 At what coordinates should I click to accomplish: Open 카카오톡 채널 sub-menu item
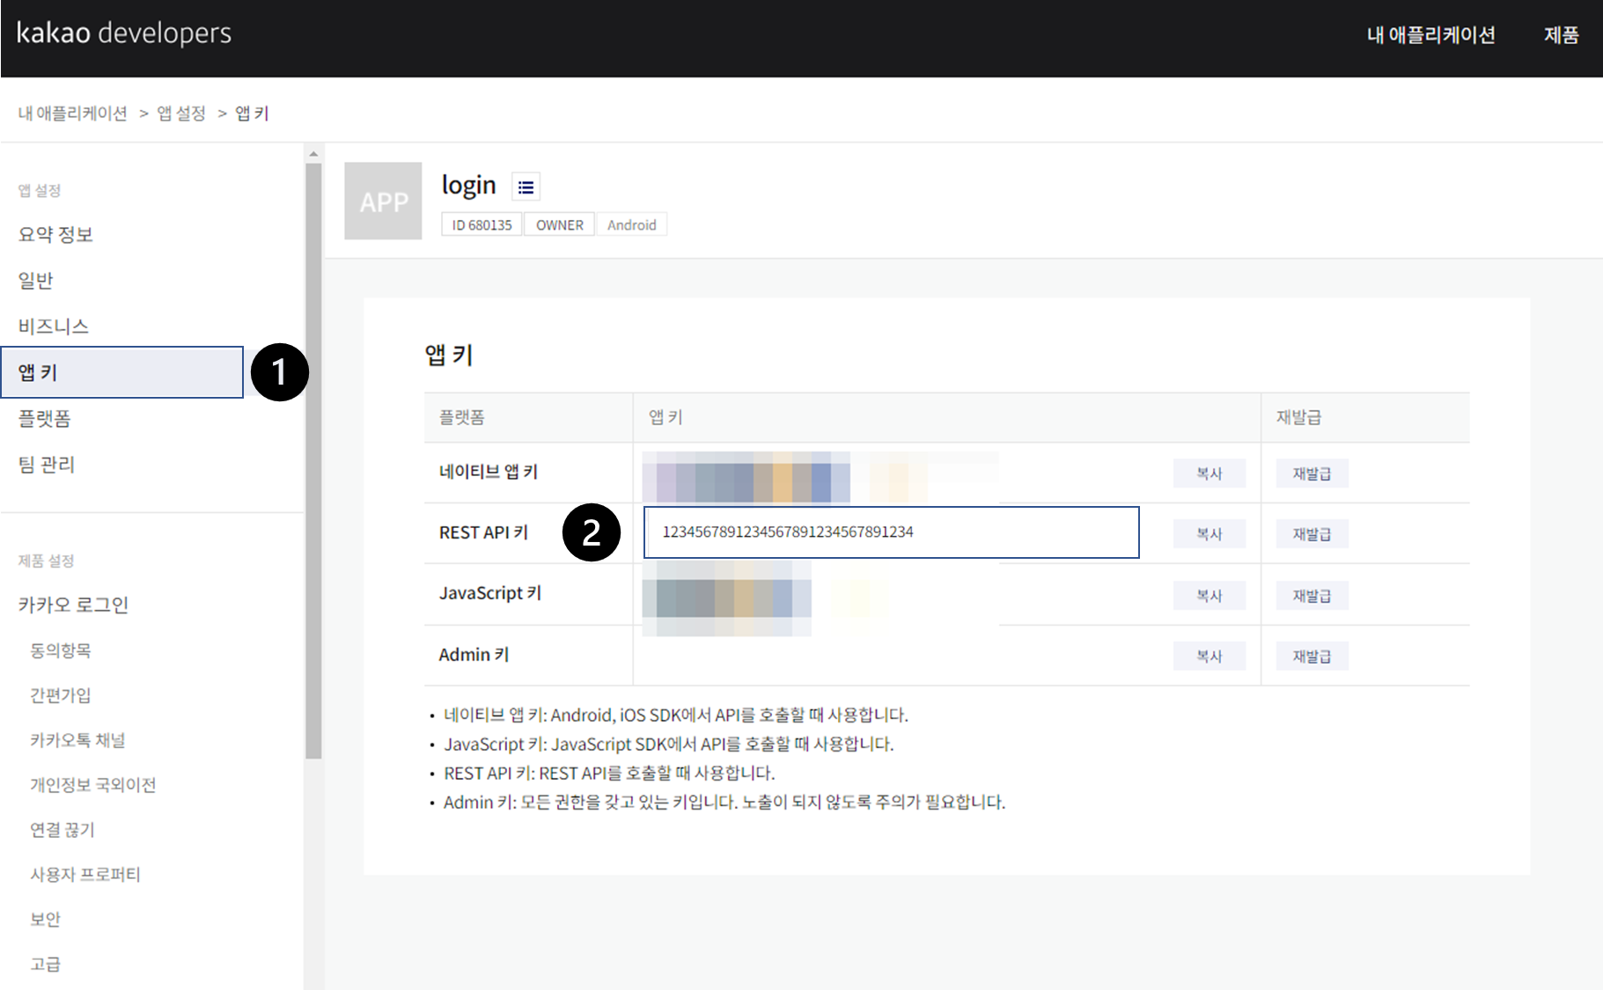pyautogui.click(x=77, y=740)
